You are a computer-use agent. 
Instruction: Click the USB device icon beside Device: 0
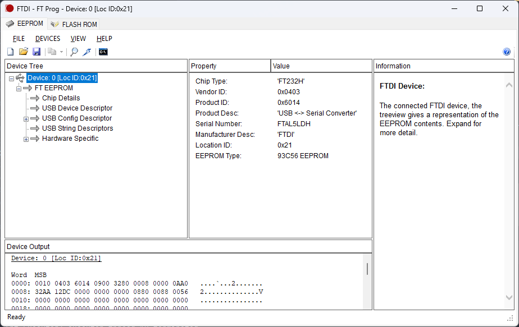coord(20,78)
